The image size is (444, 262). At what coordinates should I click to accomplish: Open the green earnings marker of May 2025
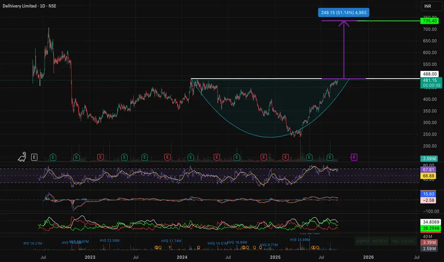[x=309, y=157]
